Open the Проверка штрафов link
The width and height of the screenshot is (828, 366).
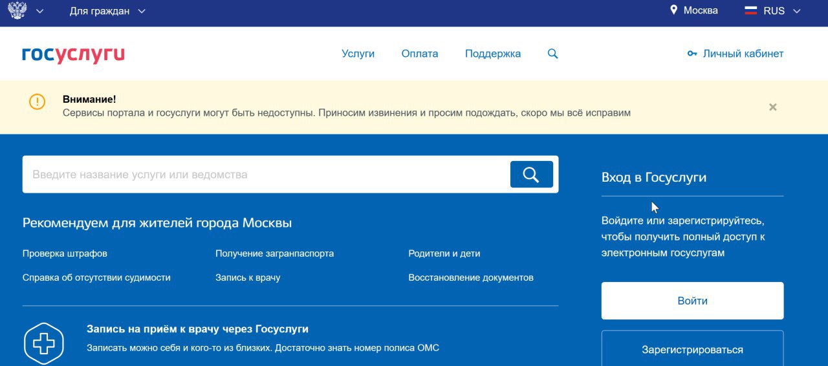click(x=65, y=253)
